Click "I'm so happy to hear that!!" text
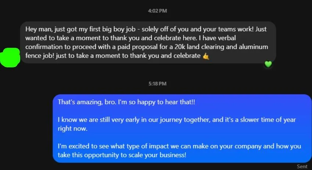 click(x=157, y=102)
